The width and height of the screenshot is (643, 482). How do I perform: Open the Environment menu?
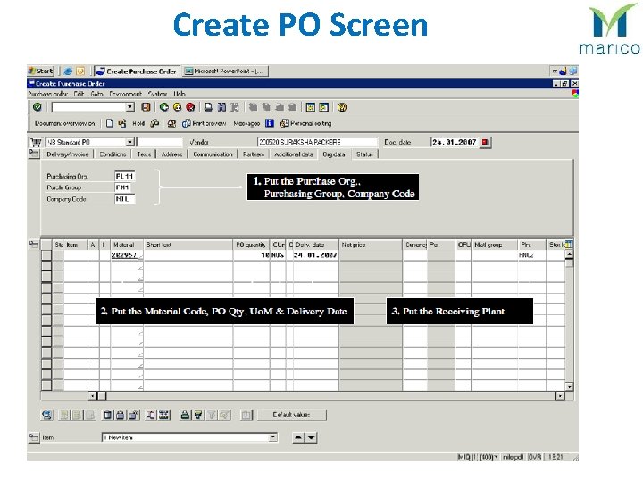point(126,94)
